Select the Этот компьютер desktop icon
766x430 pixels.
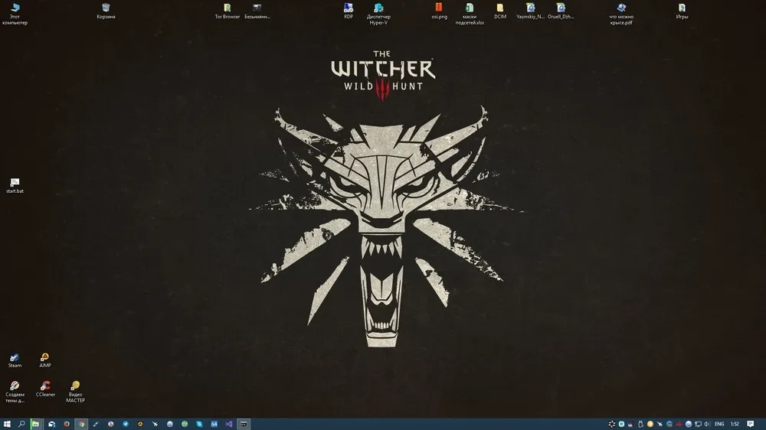tap(15, 13)
